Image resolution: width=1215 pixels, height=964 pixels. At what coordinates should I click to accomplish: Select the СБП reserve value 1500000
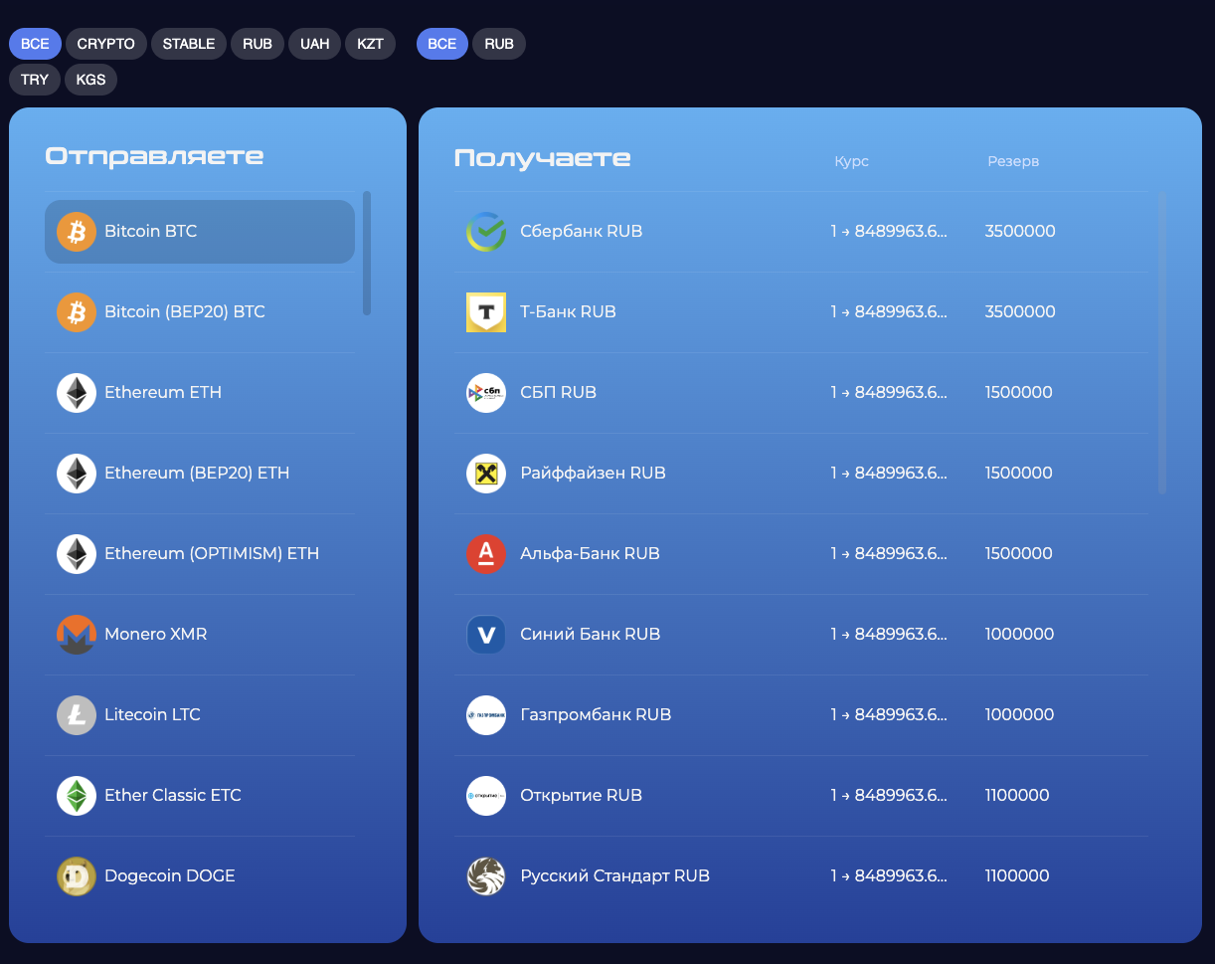(1018, 392)
